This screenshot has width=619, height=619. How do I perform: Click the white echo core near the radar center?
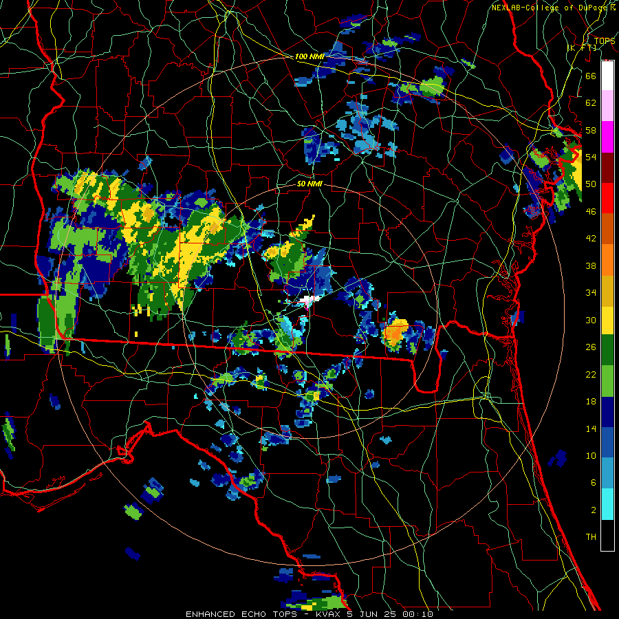pyautogui.click(x=308, y=302)
